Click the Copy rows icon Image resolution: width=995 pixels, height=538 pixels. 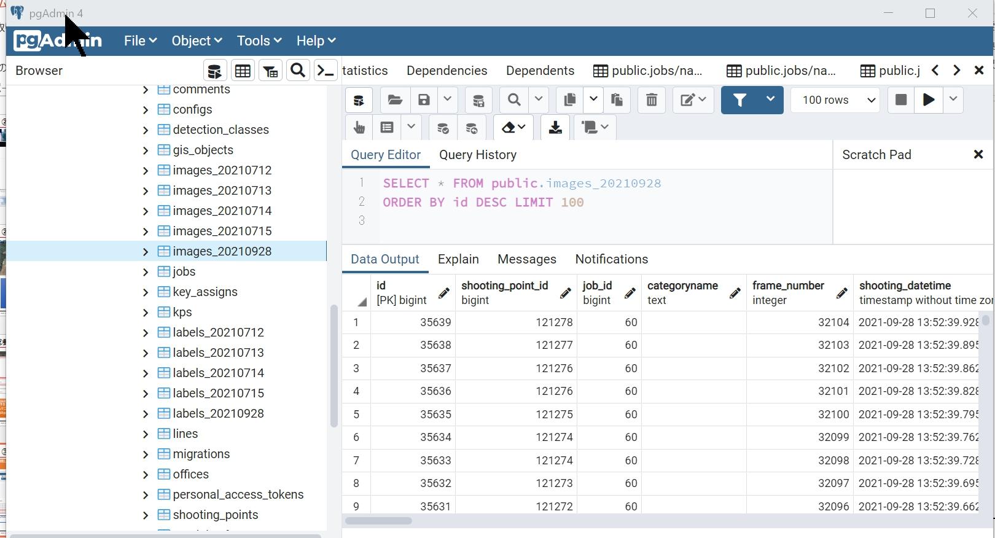(569, 100)
